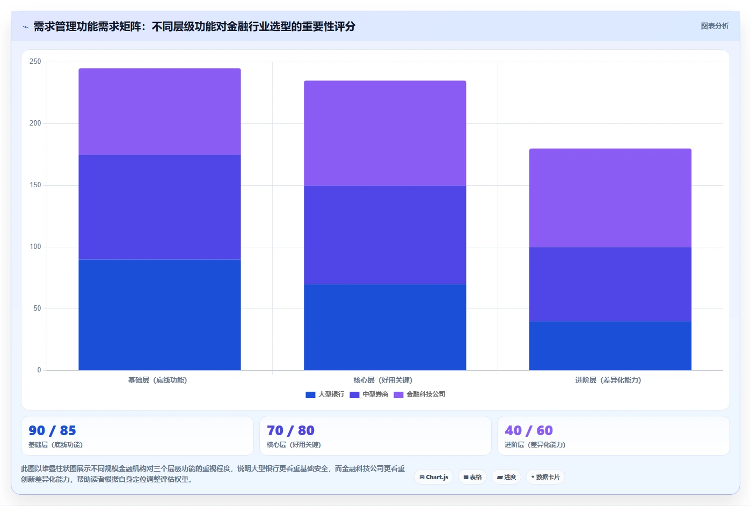Click the 金融科技公司 segment in 基础层 bar

click(159, 112)
